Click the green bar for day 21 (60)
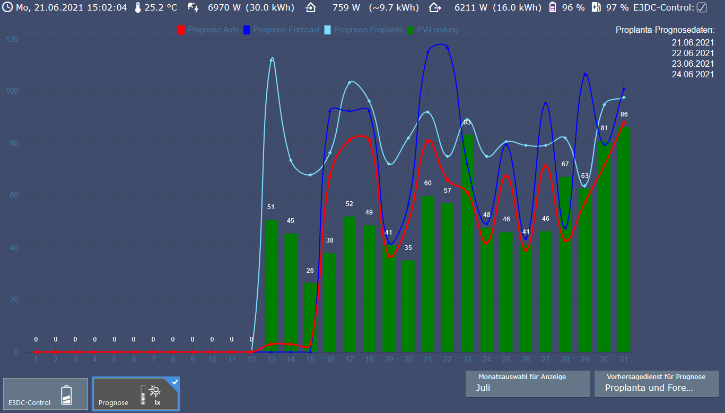Image resolution: width=725 pixels, height=413 pixels. point(428,274)
